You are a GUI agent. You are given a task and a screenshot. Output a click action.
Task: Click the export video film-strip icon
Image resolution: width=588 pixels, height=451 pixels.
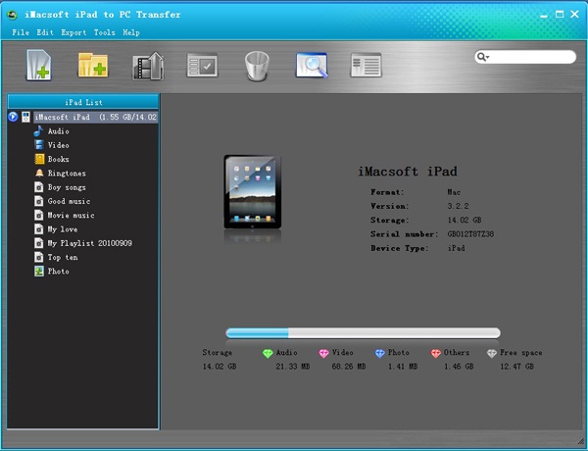(x=148, y=66)
